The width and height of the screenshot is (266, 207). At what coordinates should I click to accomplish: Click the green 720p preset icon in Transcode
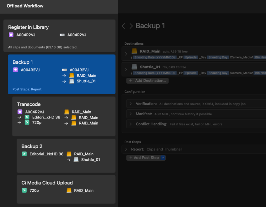click(27, 123)
